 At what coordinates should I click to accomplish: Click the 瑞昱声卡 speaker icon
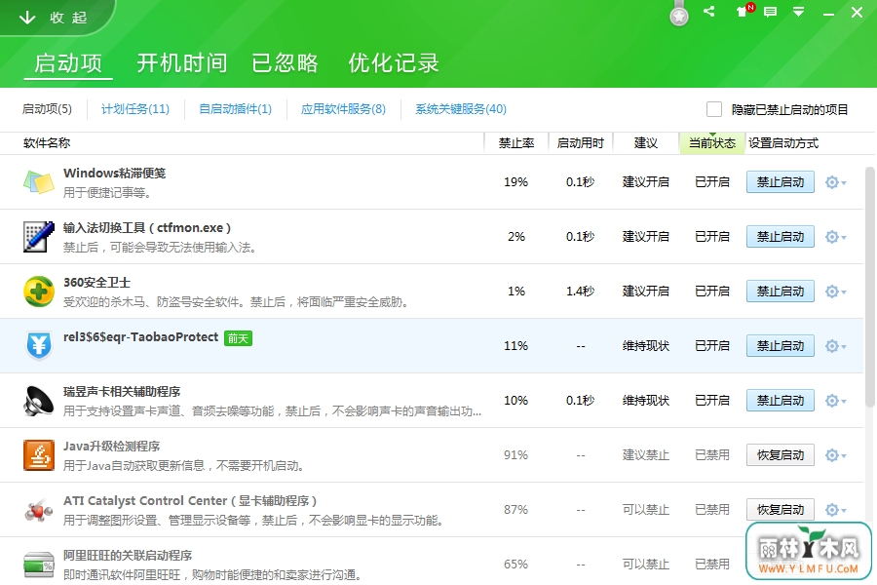point(39,401)
